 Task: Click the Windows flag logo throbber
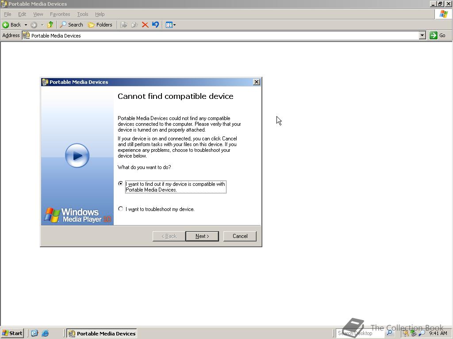click(443, 14)
